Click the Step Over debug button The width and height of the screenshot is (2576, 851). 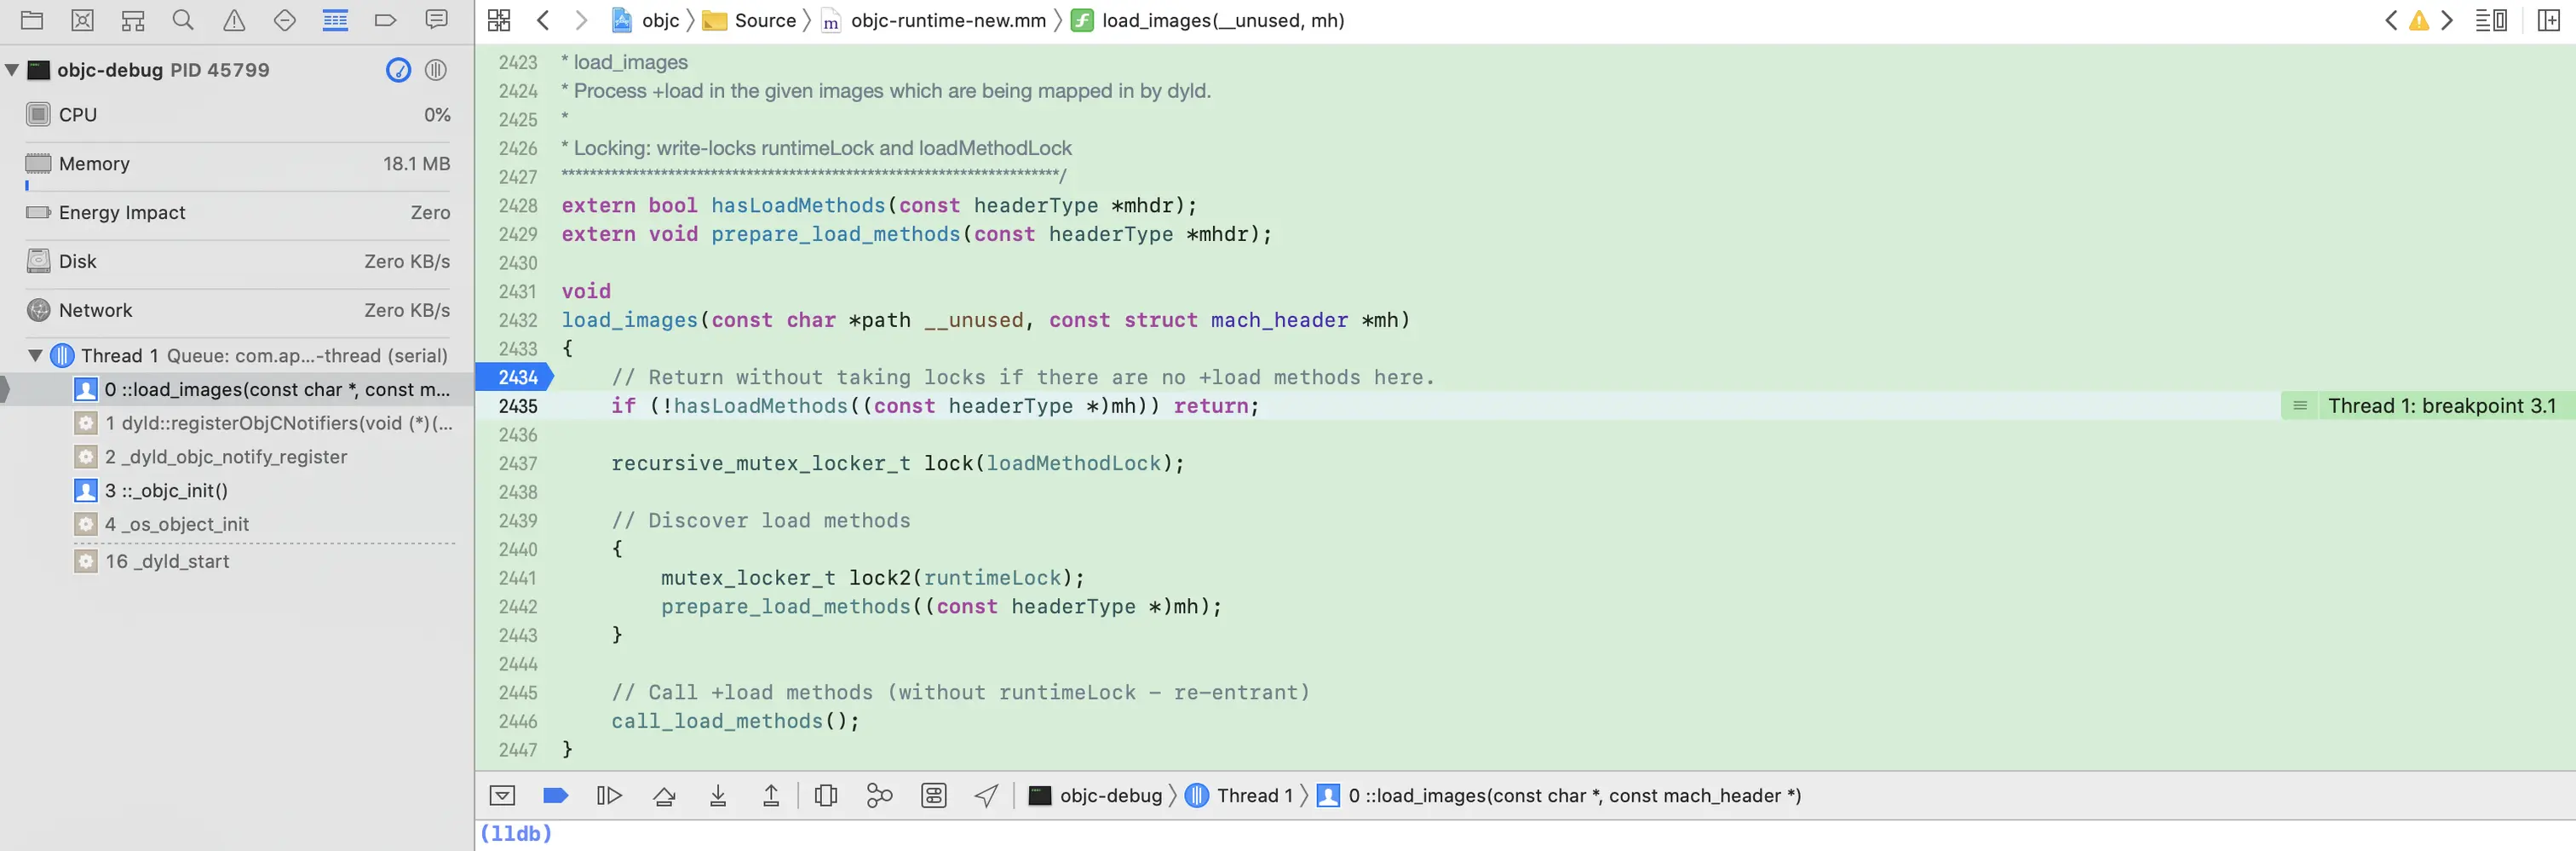pos(664,796)
